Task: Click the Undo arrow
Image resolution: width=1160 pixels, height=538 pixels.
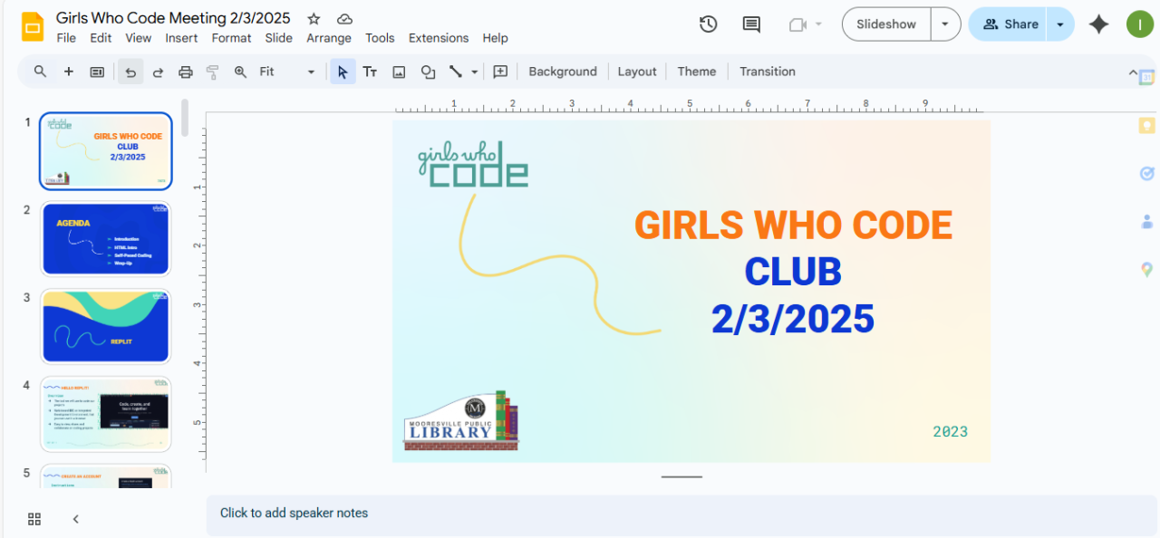Action: [x=130, y=72]
